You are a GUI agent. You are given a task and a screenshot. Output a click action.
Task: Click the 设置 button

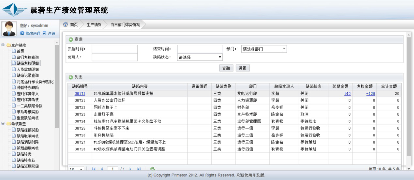click(242, 68)
